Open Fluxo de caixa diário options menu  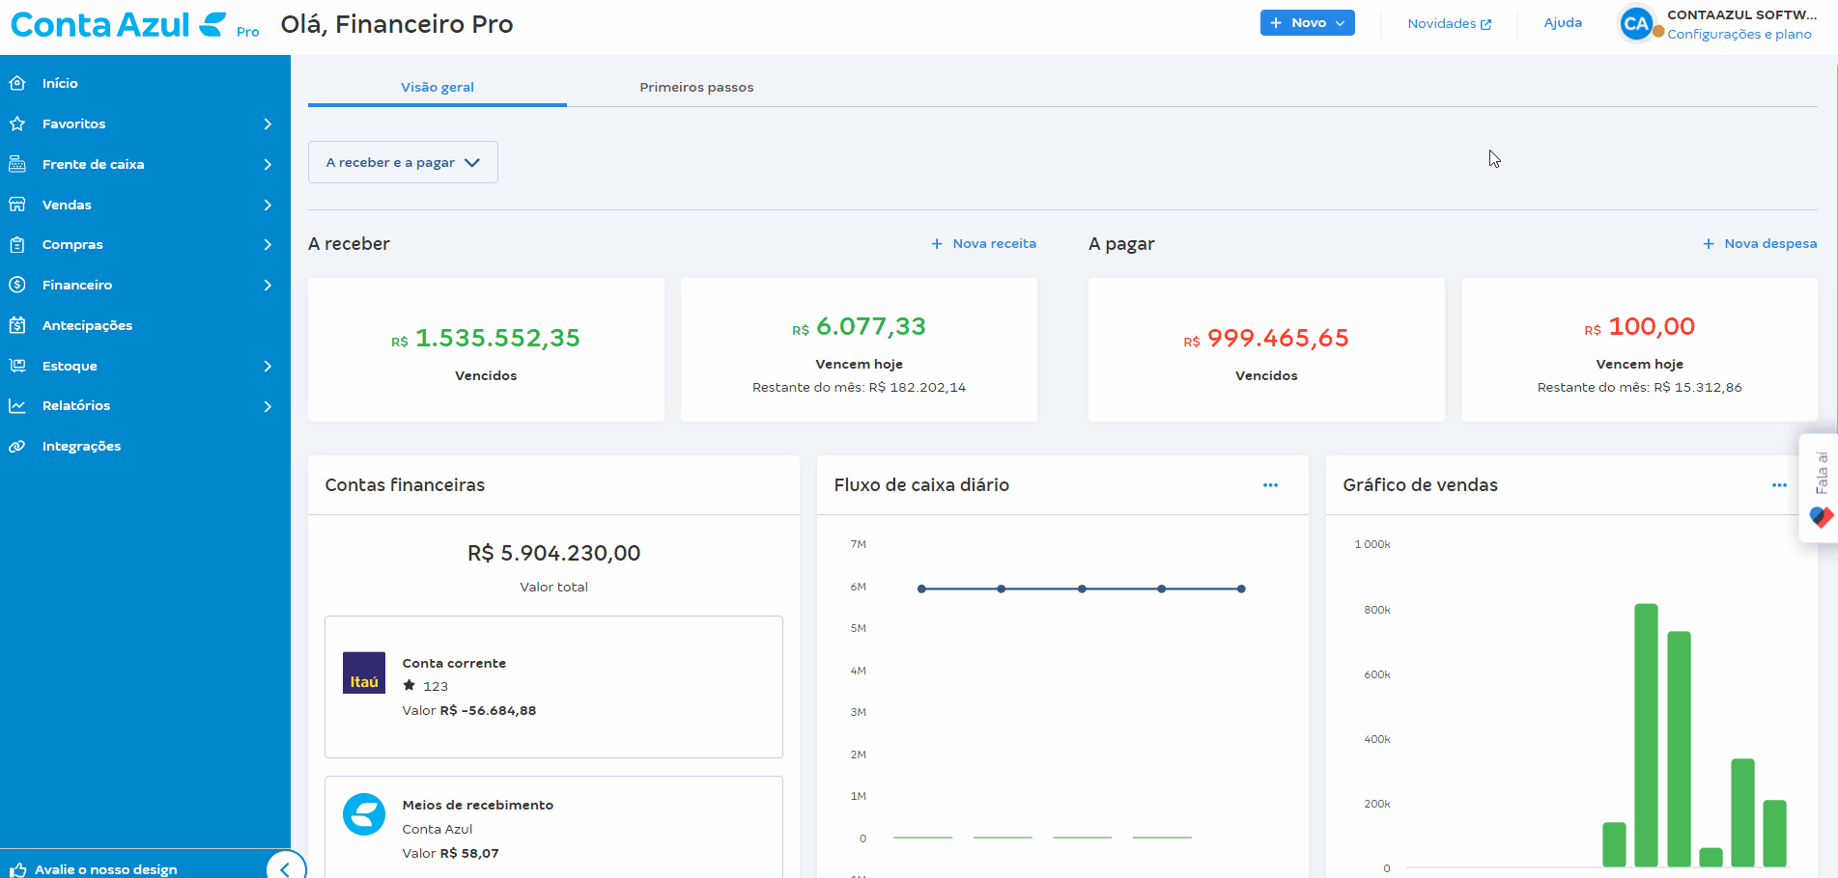coord(1270,485)
